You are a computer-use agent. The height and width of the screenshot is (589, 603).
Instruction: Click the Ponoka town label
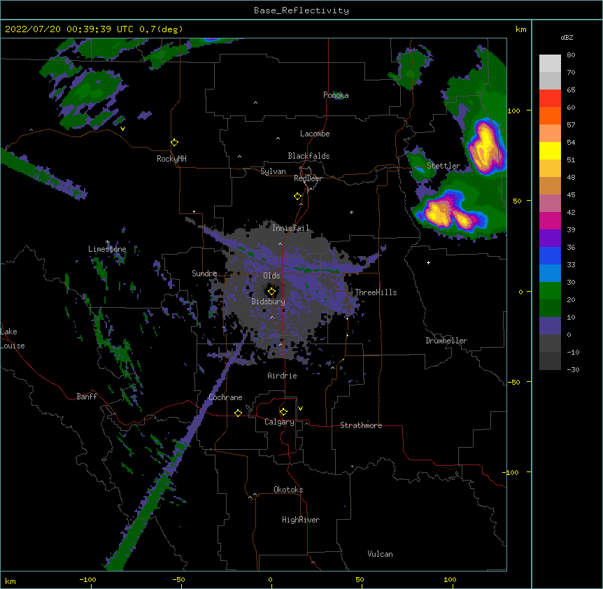point(336,95)
